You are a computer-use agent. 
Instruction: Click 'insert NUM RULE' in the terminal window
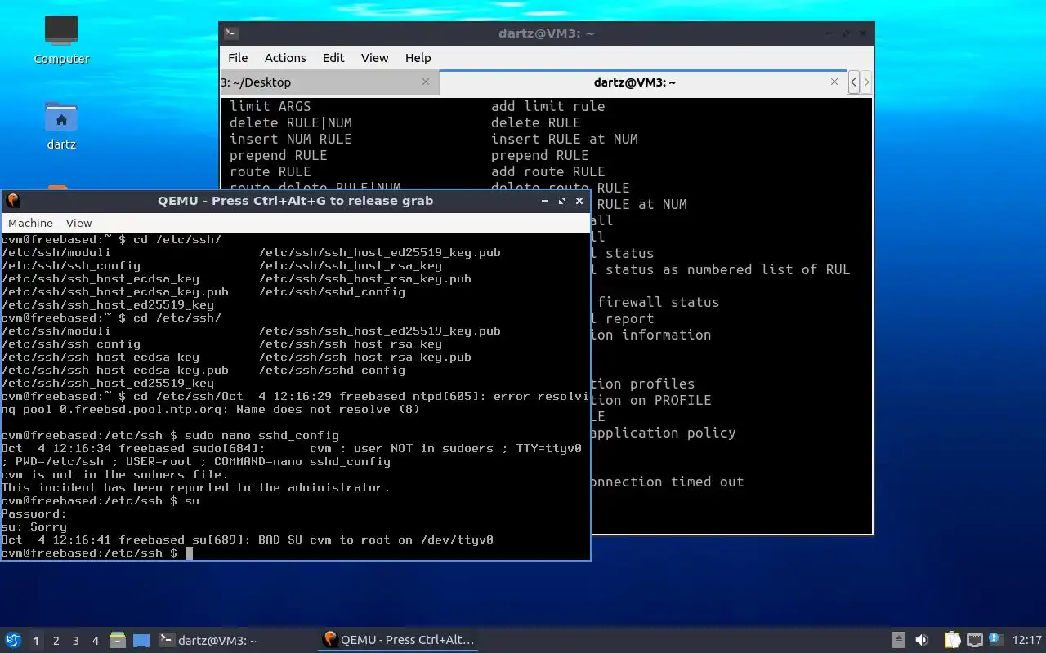[291, 139]
